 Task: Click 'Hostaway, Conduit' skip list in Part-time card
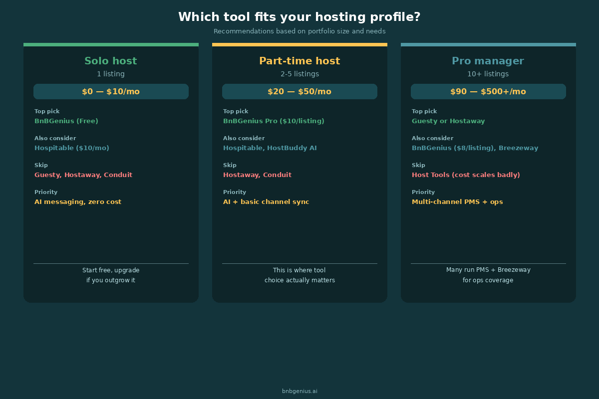pyautogui.click(x=257, y=175)
